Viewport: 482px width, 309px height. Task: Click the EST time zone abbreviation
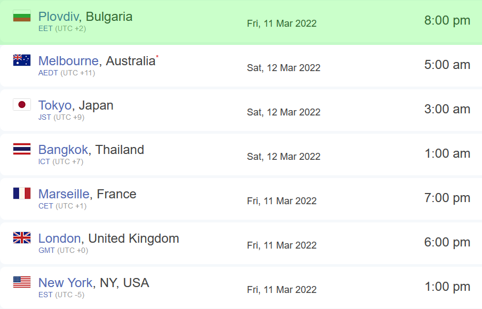(x=45, y=295)
